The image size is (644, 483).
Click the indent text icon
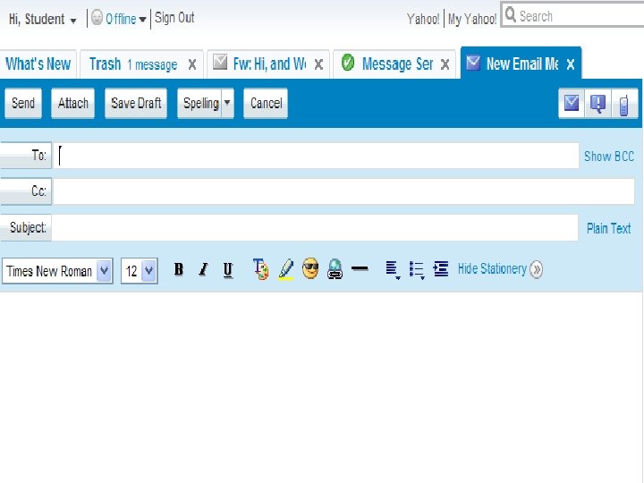coord(441,269)
